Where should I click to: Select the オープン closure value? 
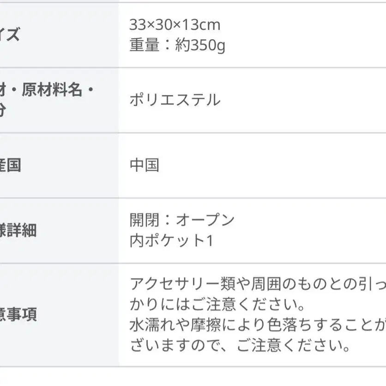[205, 220]
